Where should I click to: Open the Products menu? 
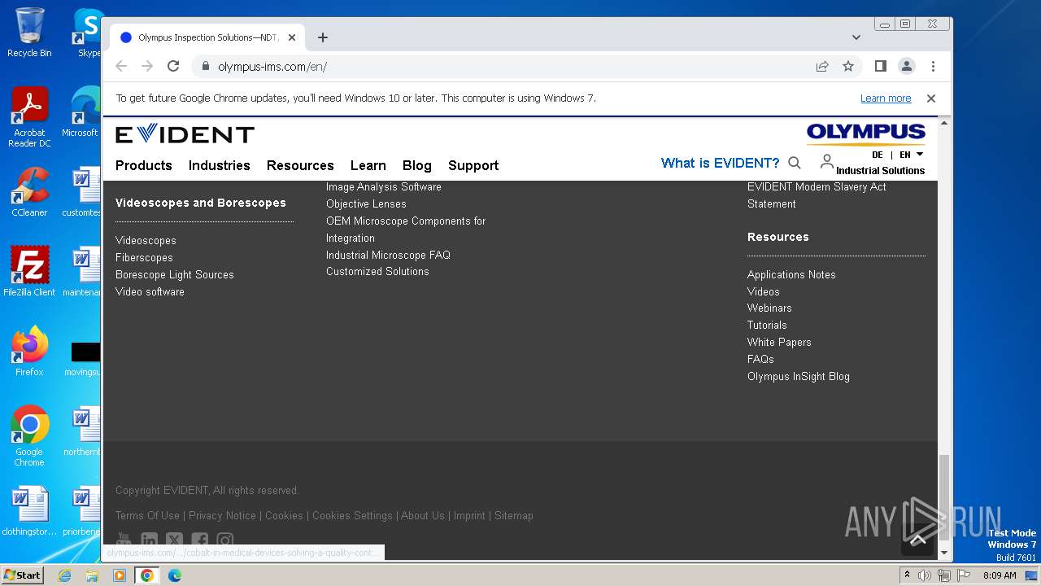point(144,165)
